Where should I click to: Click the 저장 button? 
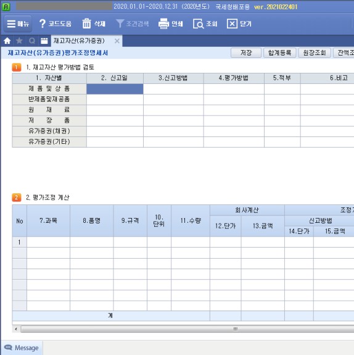pyautogui.click(x=246, y=53)
